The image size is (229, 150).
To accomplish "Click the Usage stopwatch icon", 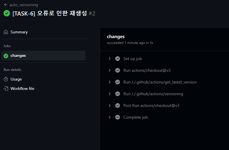I will click(x=6, y=79).
